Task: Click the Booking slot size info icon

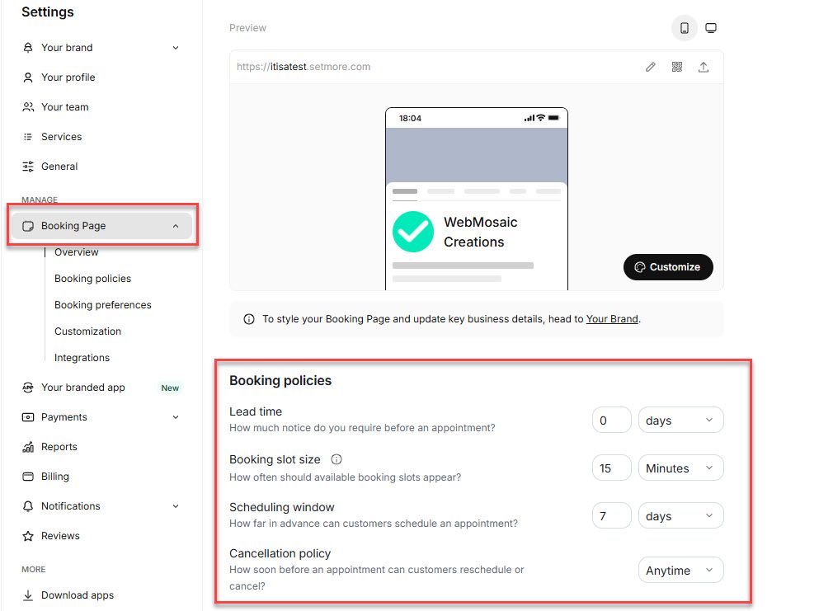Action: tap(338, 458)
